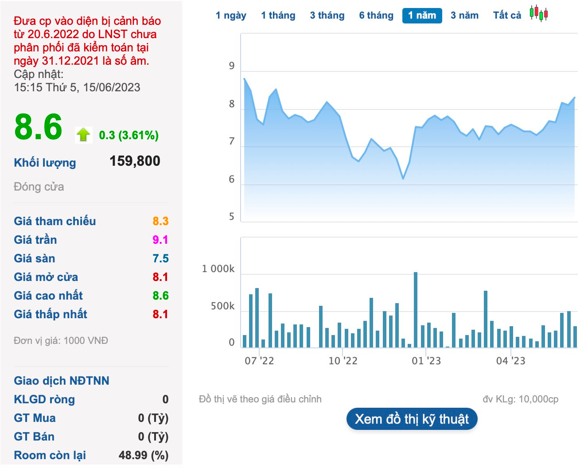Click the "Giao dịch NĐTNN" heading
Screen dimensions: 584x468
coord(61,381)
